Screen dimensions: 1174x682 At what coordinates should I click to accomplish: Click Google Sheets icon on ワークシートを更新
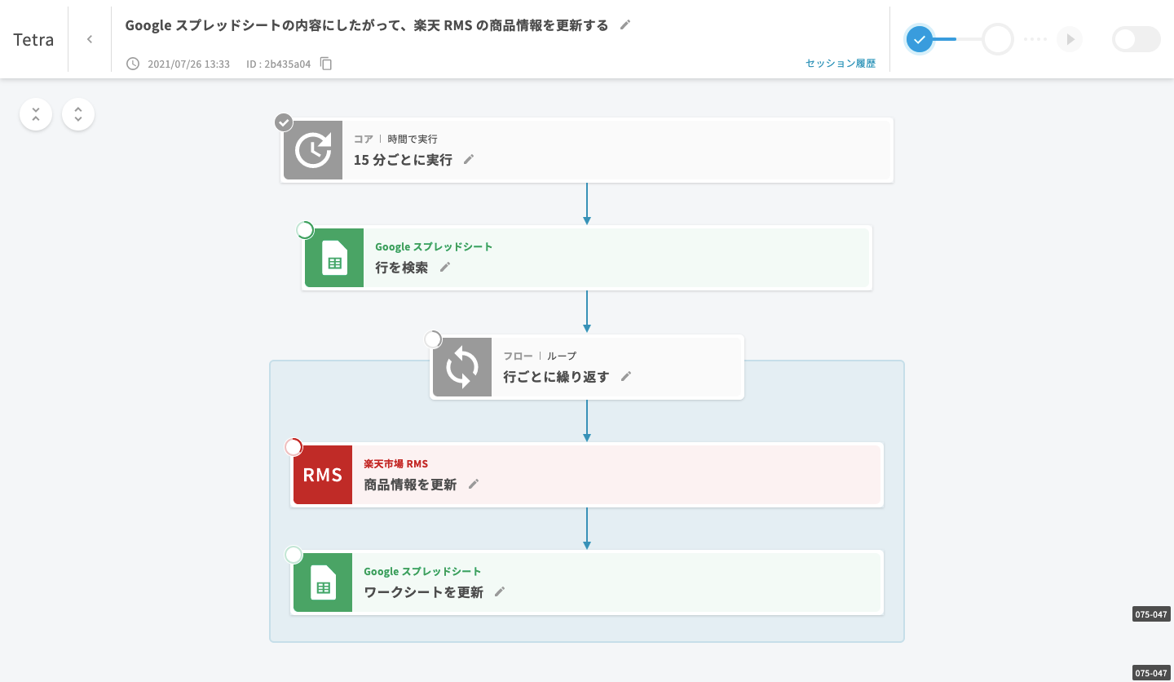click(x=323, y=582)
